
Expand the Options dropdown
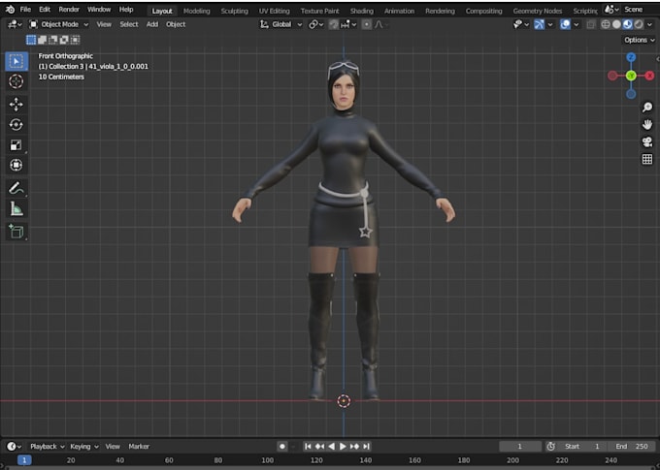(640, 40)
